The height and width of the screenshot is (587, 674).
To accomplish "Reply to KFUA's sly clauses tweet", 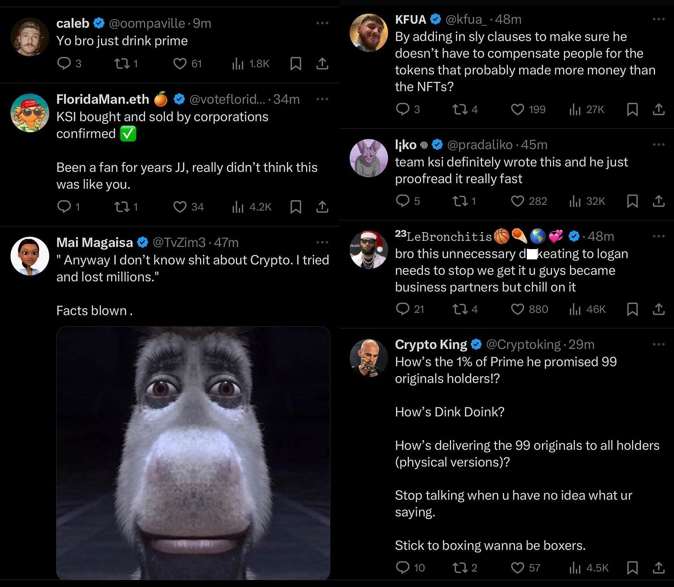I will click(403, 109).
